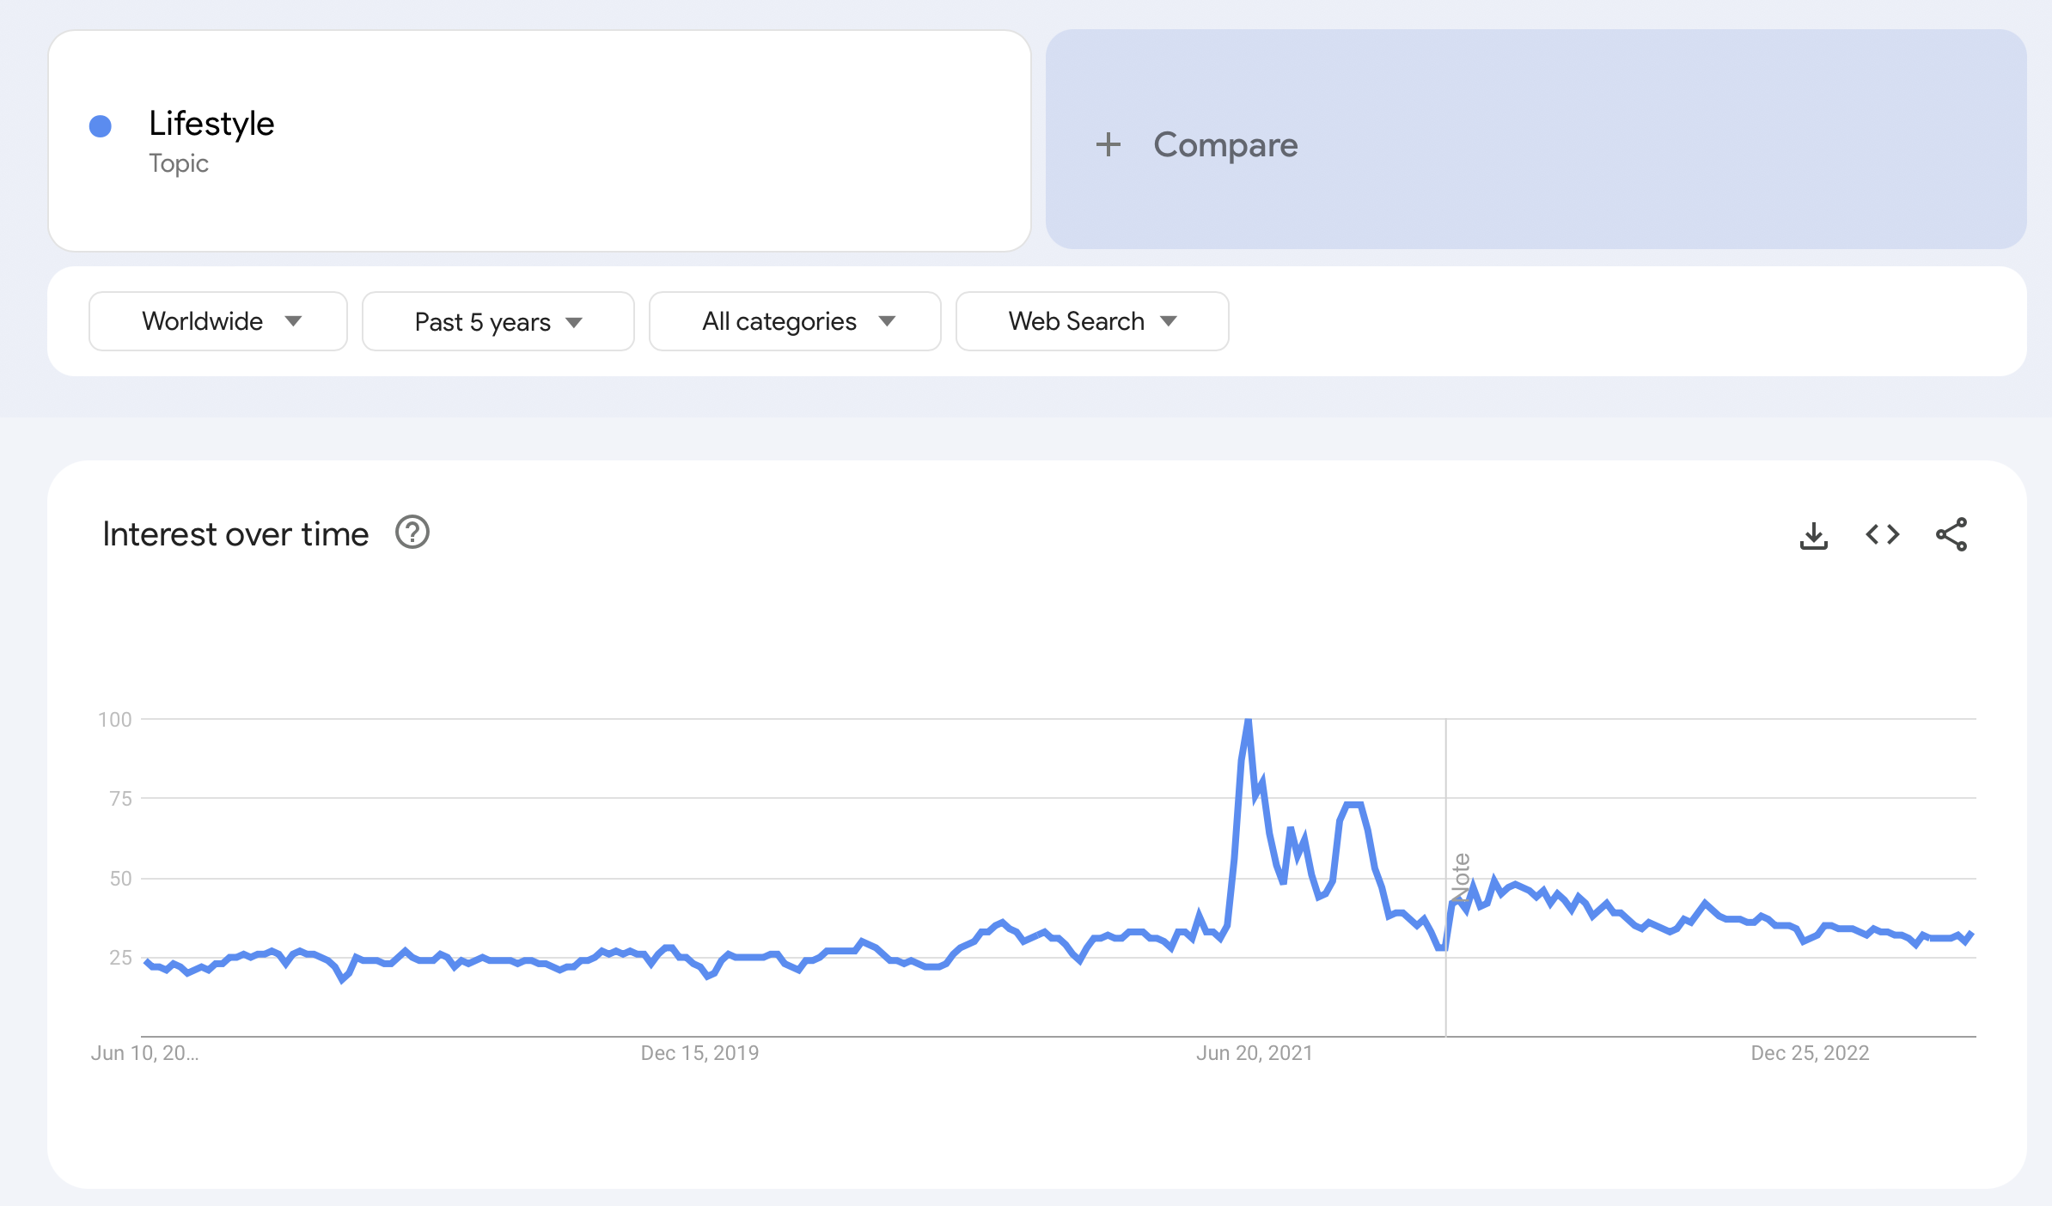Viewport: 2052px width, 1206px height.
Task: Edit the Lifestyle search term
Action: coord(211,124)
